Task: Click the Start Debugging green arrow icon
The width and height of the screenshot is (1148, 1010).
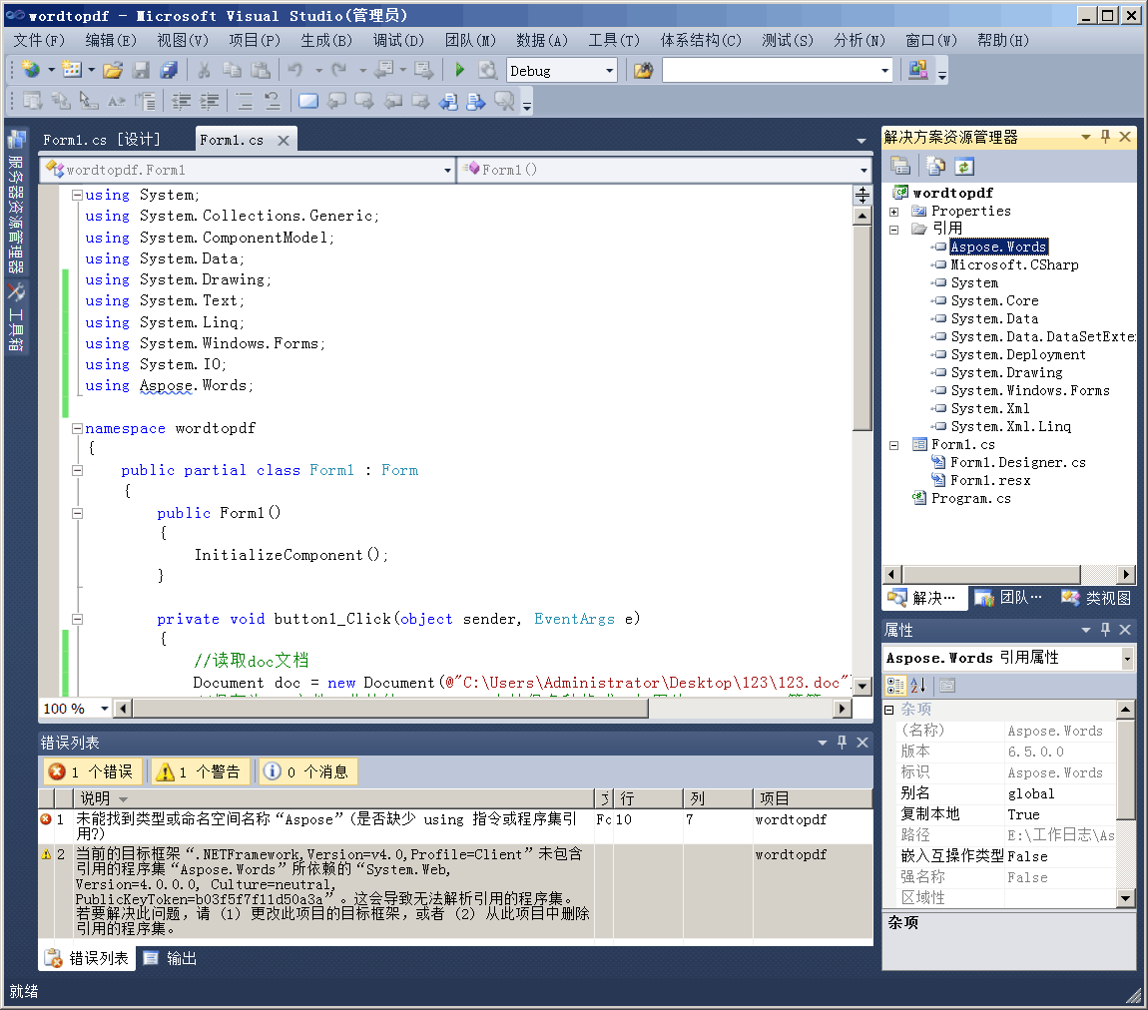Action: pos(460,70)
